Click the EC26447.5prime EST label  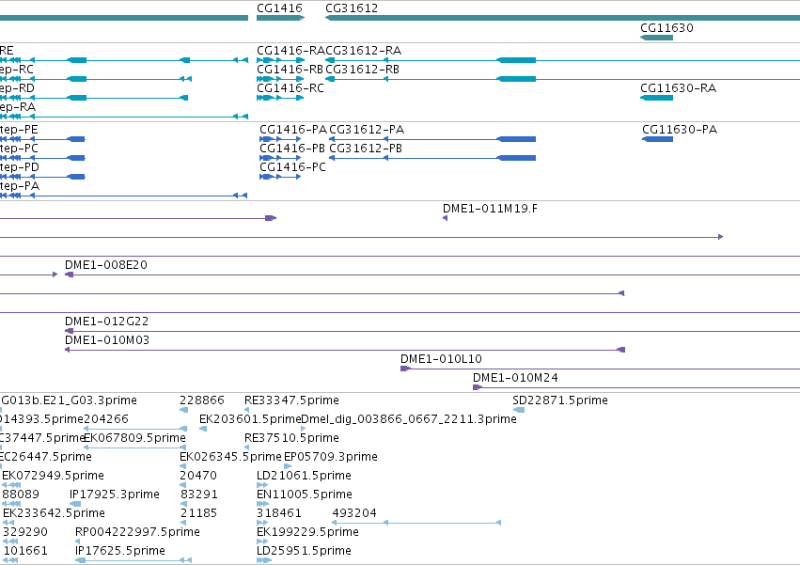46,457
